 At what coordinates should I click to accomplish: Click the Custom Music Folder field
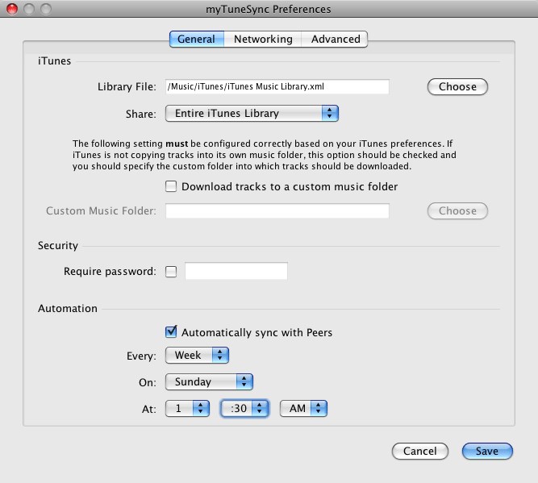[x=277, y=210]
